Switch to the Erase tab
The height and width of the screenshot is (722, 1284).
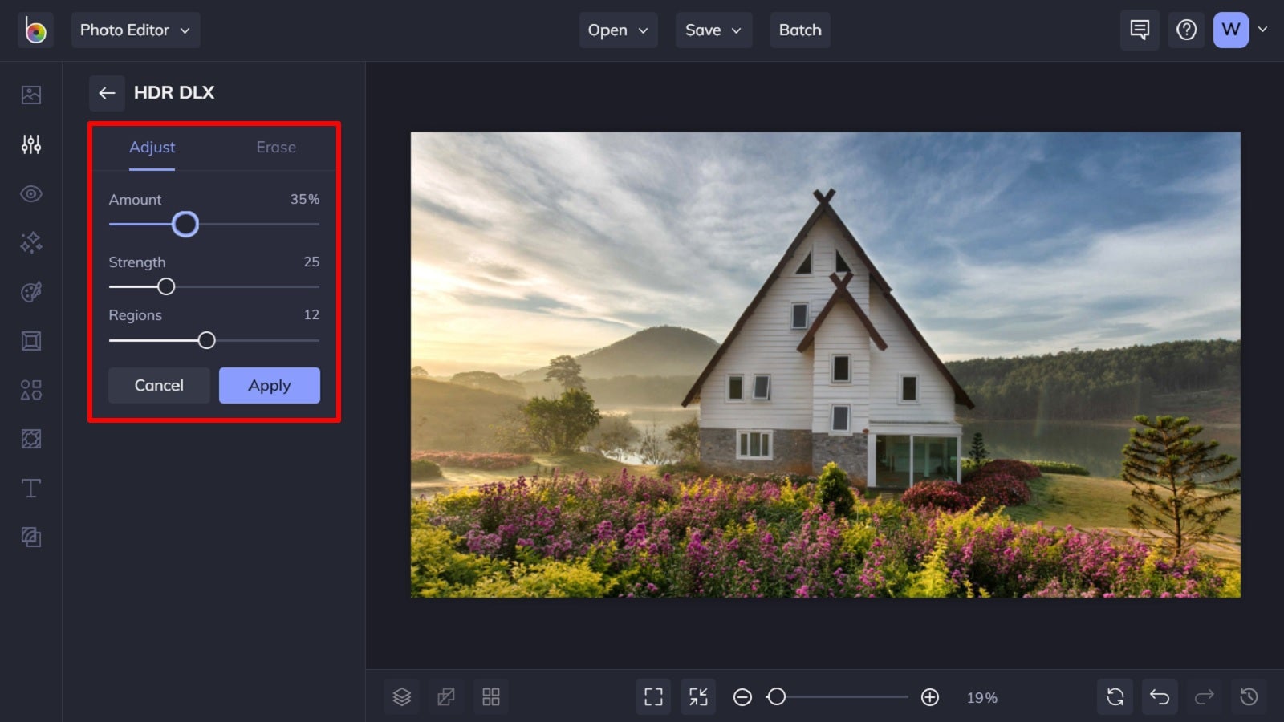[276, 148]
